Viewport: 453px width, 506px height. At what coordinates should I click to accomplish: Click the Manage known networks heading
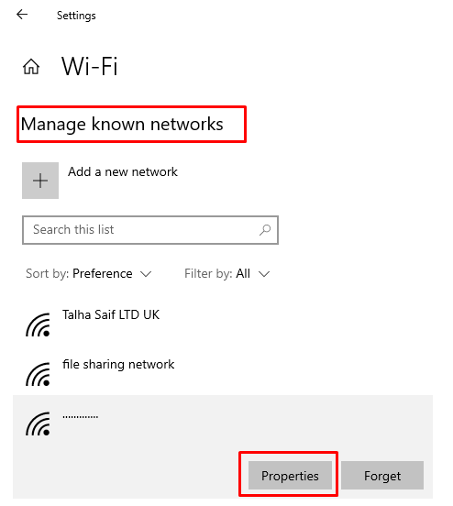click(122, 125)
